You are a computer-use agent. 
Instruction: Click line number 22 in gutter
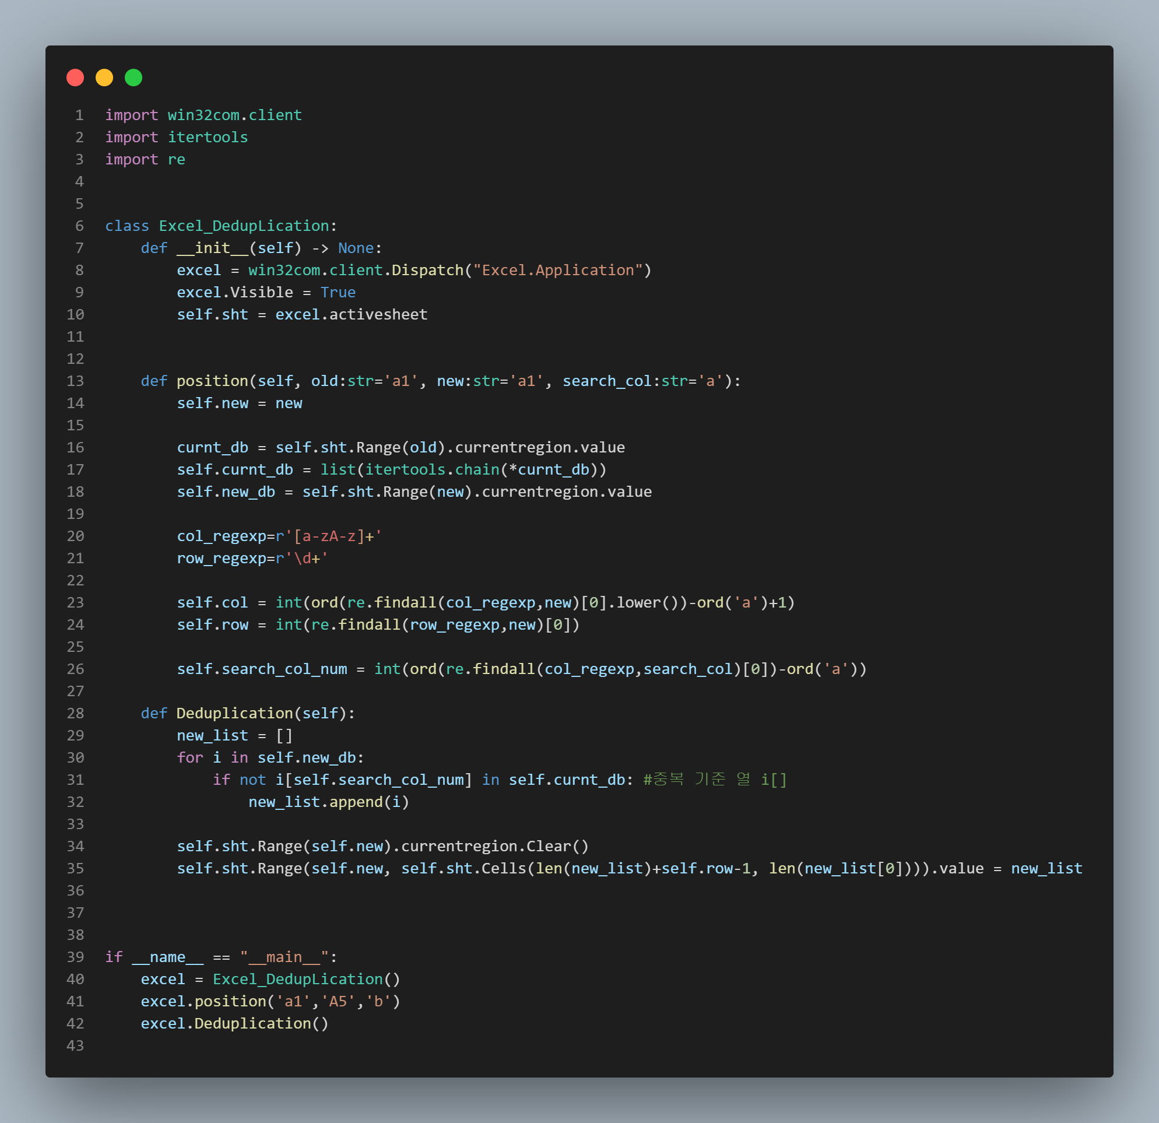75,581
